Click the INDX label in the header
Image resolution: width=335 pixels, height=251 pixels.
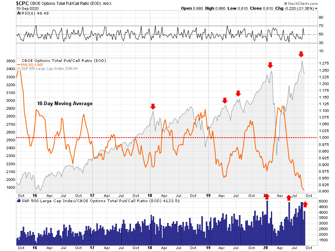107,4
